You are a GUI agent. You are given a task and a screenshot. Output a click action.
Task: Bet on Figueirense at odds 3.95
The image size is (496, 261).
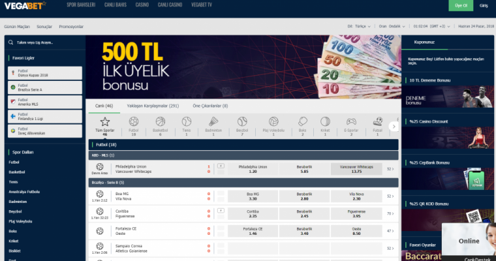click(x=356, y=213)
